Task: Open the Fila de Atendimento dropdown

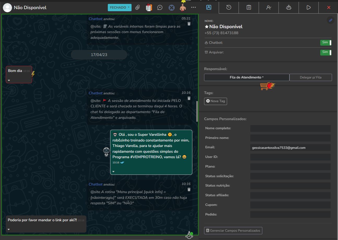Action: tap(247, 77)
